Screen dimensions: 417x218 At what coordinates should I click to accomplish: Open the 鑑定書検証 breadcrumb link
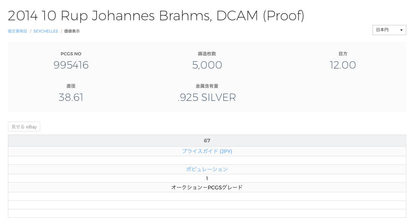[x=17, y=31]
